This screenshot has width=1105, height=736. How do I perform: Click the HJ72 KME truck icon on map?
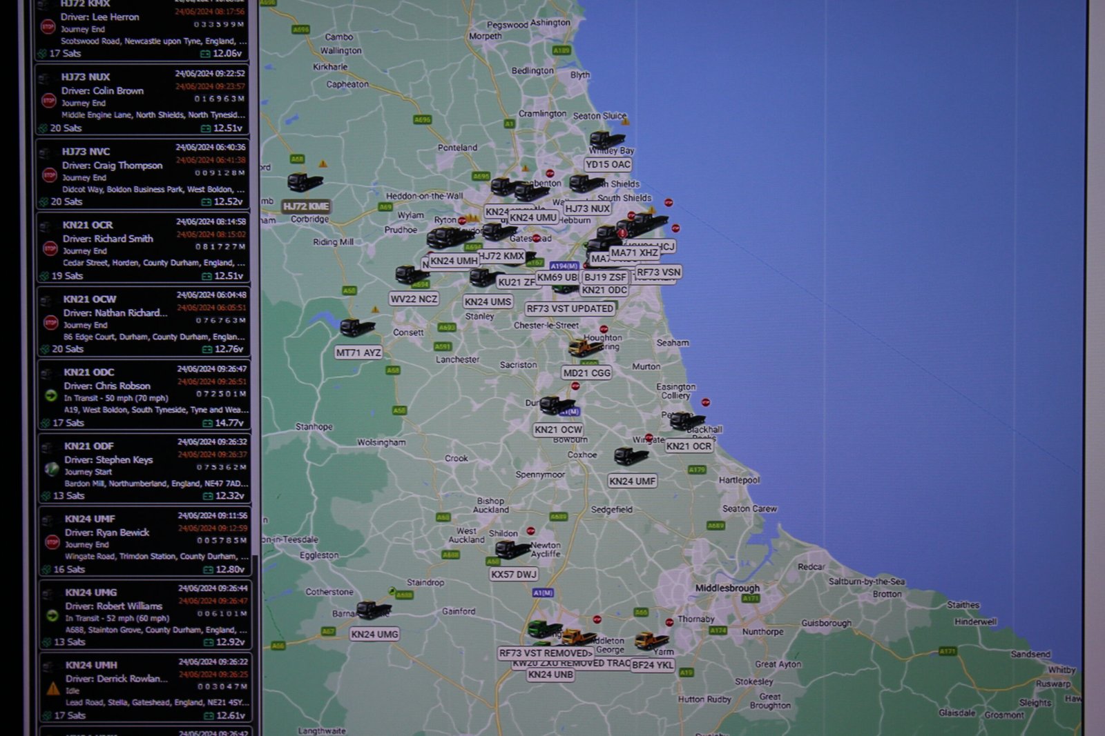click(x=304, y=183)
